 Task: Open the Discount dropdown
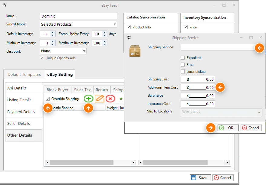[84, 51]
